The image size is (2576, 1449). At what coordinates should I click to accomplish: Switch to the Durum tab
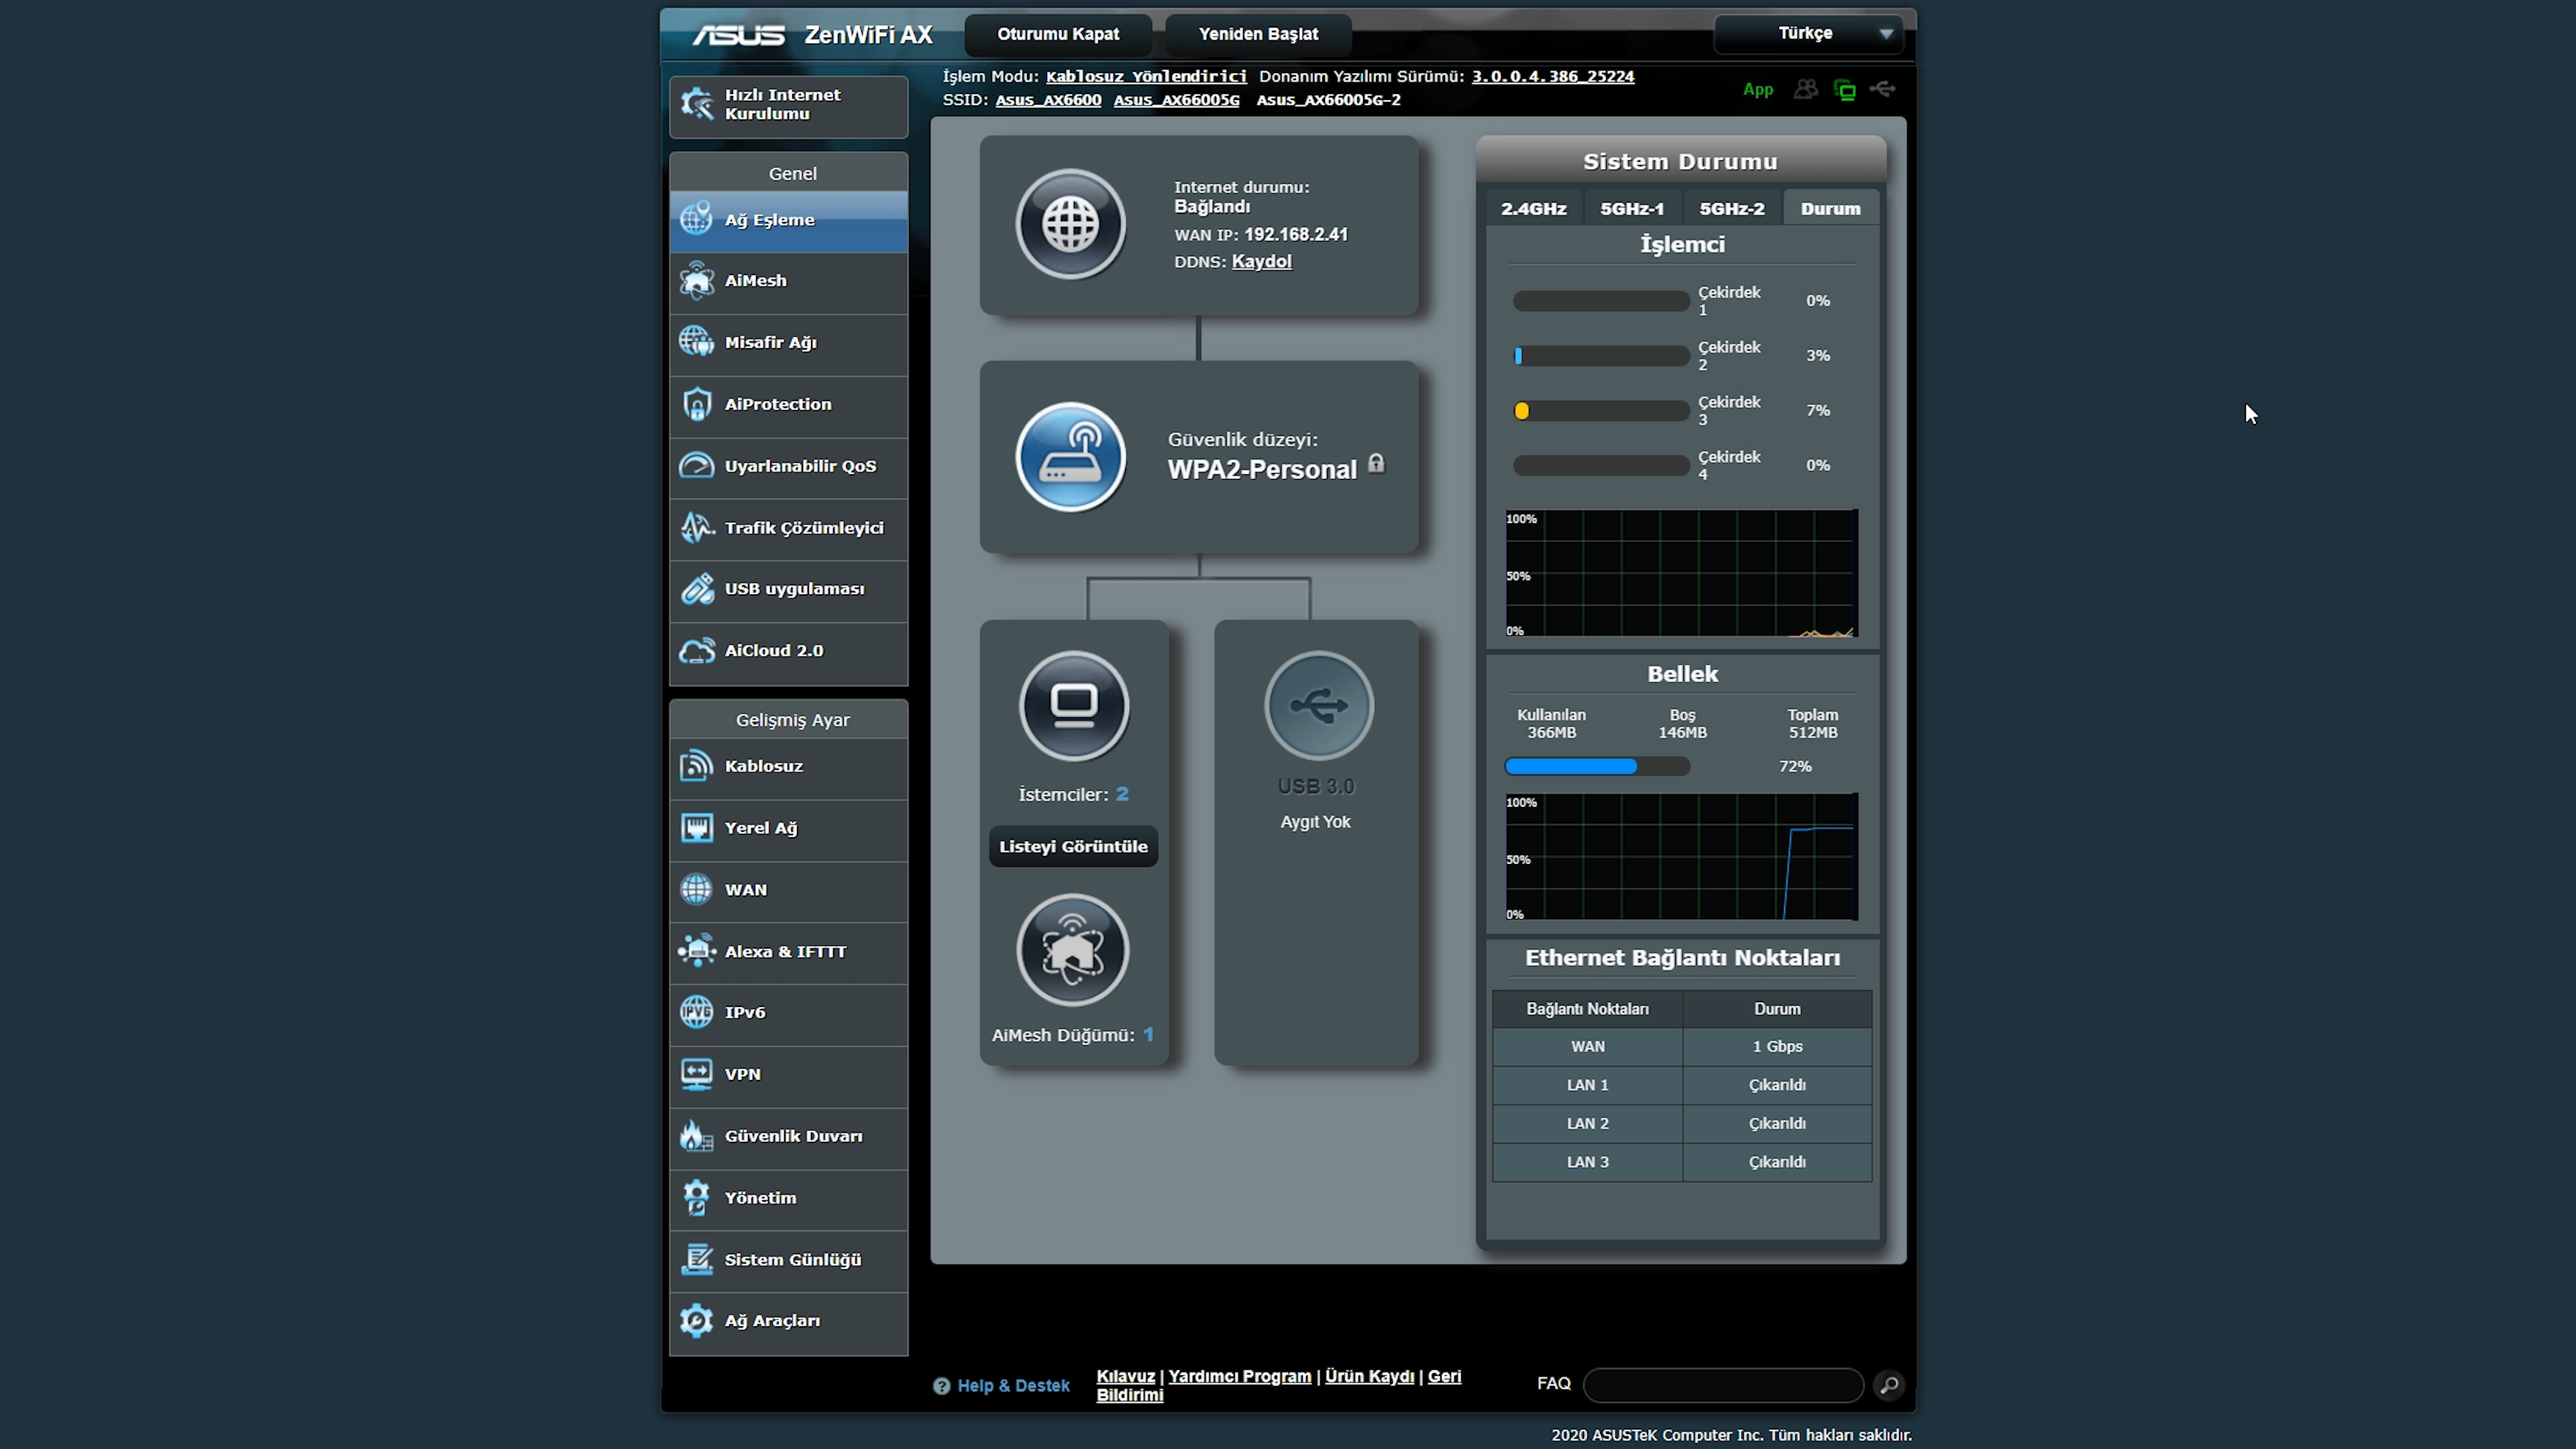pos(1830,209)
